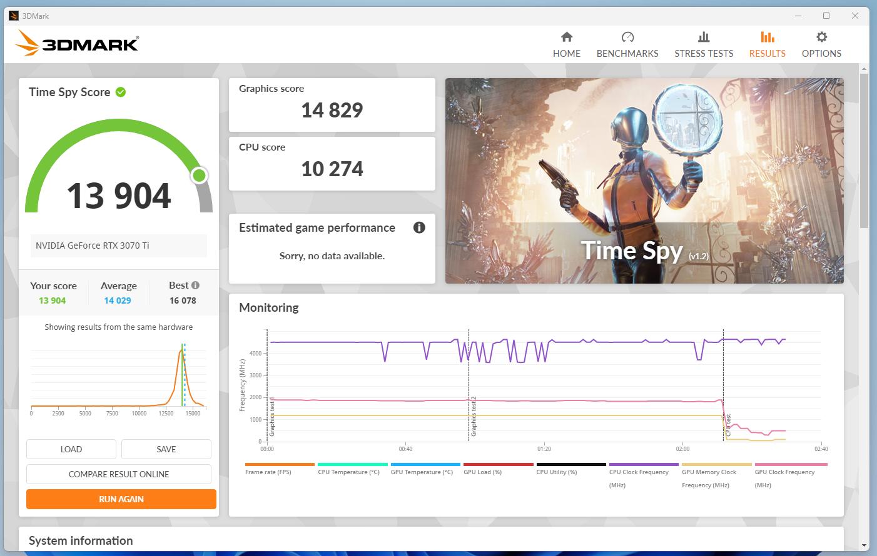877x556 pixels.
Task: Open Benchmarks gauge icon
Action: pos(627,37)
